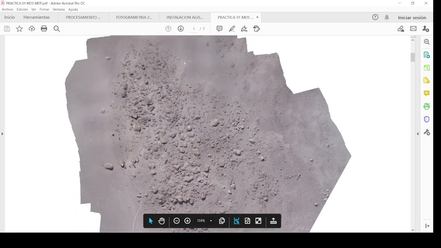Switch to the PROCESAMIENTO tab
Image resolution: width=441 pixels, height=248 pixels.
83,17
